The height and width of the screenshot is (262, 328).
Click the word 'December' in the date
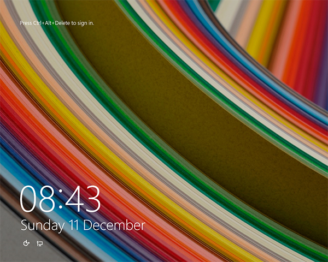point(119,225)
